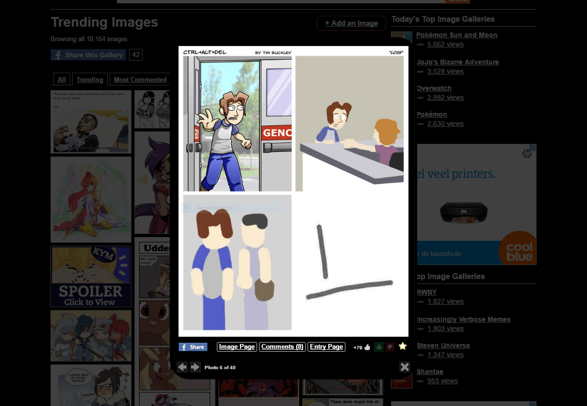Click the 1,827 views link
This screenshot has height=406, width=587.
[445, 301]
